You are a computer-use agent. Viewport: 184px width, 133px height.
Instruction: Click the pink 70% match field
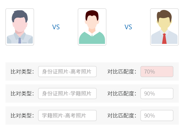(157, 72)
